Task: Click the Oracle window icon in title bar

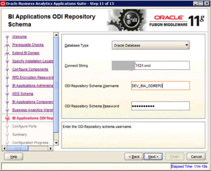Action: pyautogui.click(x=4, y=4)
